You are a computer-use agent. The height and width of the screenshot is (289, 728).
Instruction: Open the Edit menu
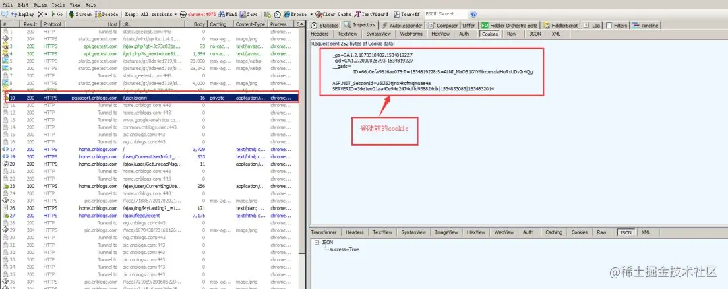click(23, 4)
